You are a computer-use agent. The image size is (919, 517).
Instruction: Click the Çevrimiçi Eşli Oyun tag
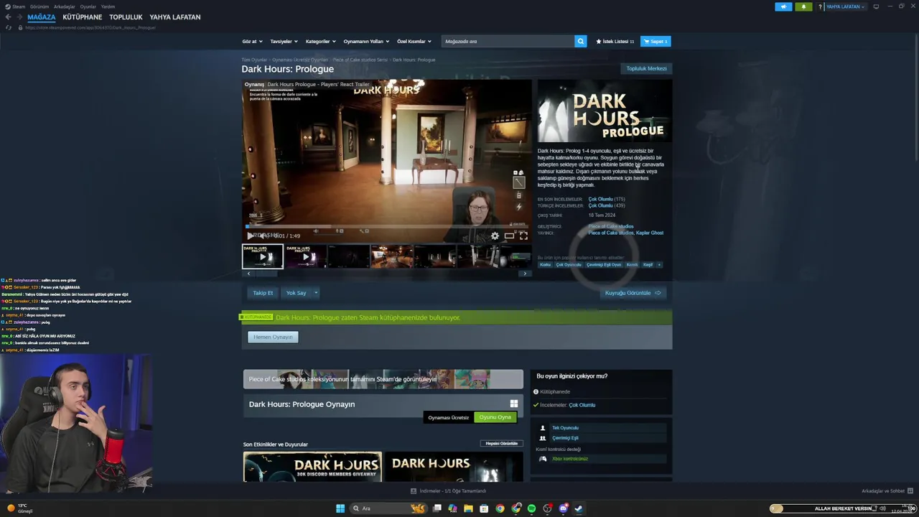[x=604, y=264]
